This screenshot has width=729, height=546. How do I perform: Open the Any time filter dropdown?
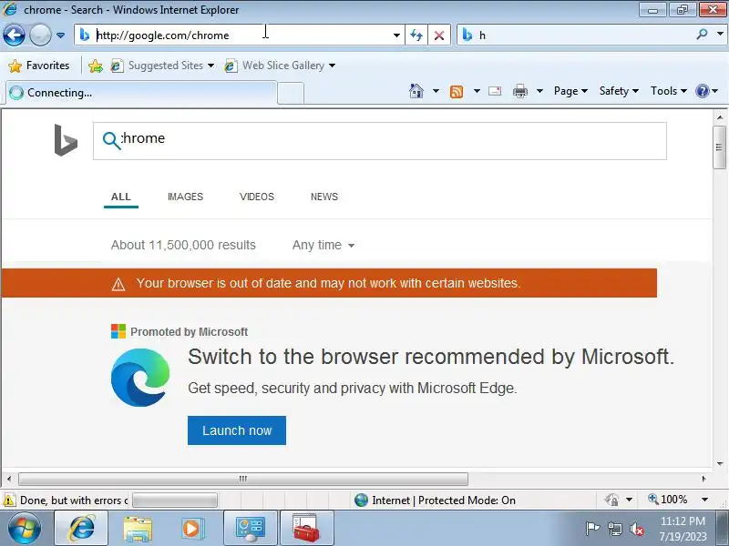coord(323,245)
